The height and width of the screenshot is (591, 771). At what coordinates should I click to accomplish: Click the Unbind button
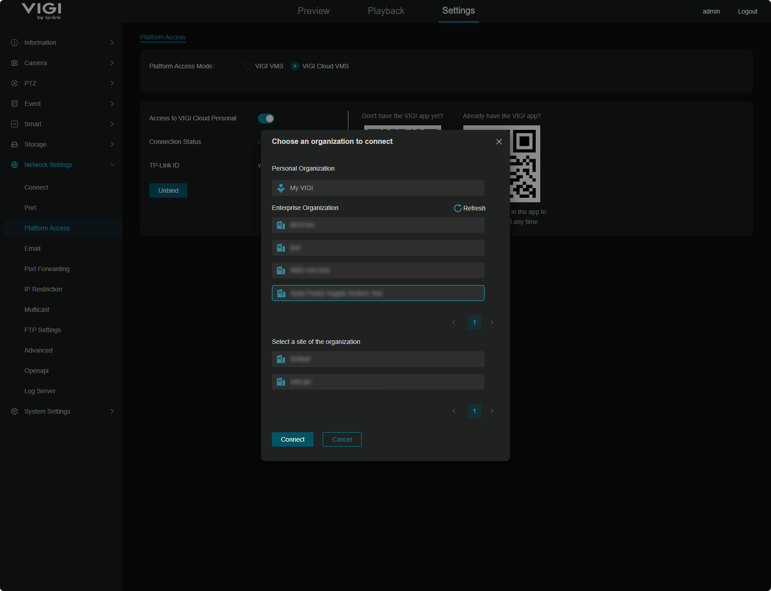pyautogui.click(x=168, y=191)
